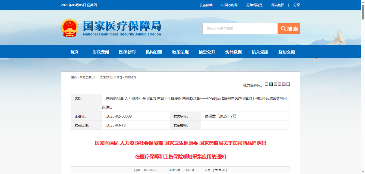Click the national emblem logo icon
The image size is (365, 174).
pyautogui.click(x=70, y=28)
